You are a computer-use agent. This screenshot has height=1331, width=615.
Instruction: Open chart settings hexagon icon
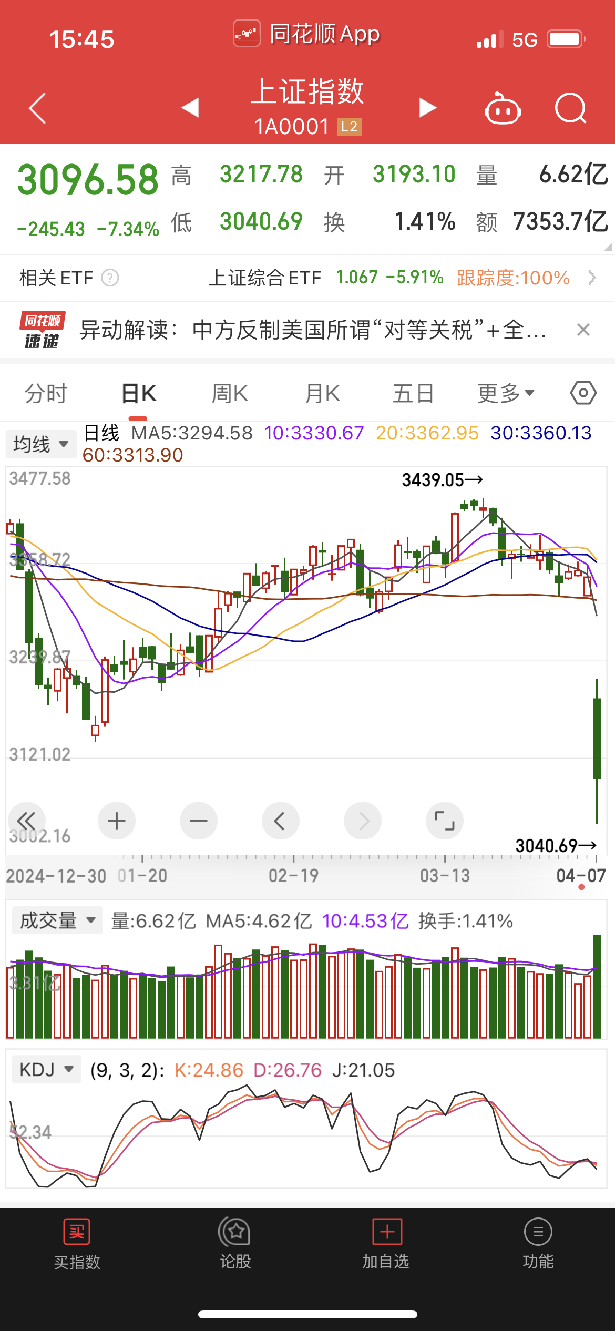pos(583,393)
